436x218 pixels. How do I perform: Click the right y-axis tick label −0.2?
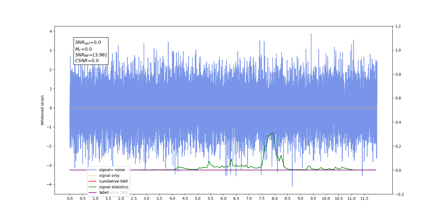[399, 194]
